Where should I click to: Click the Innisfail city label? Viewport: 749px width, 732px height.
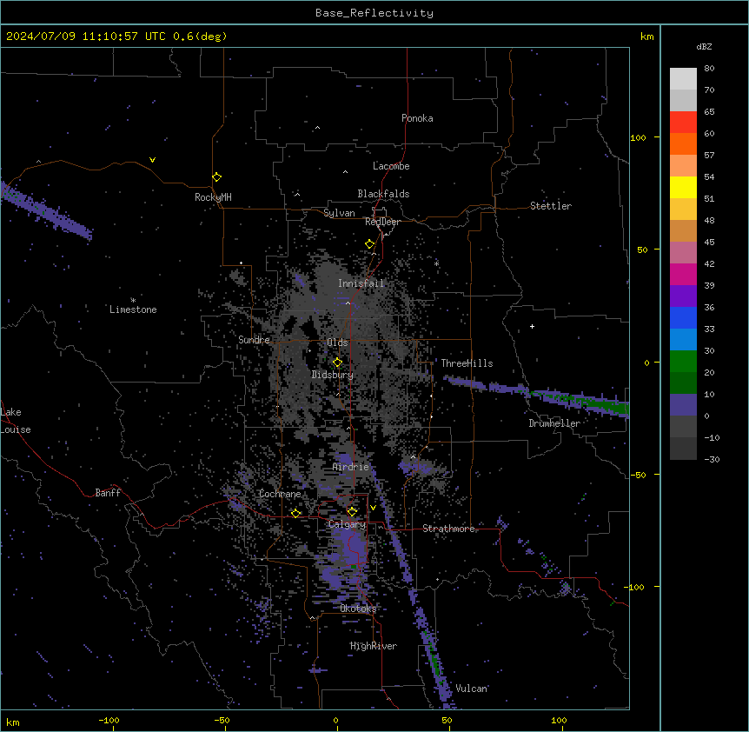pos(361,283)
